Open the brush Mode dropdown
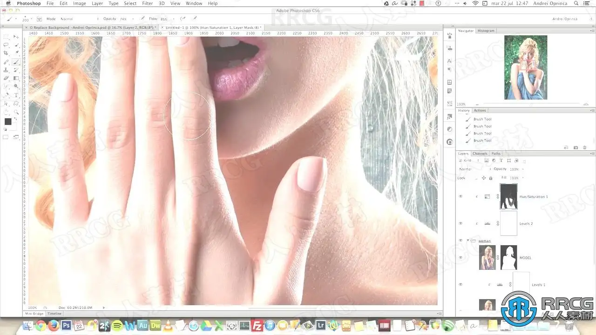596x335 pixels. coord(79,19)
